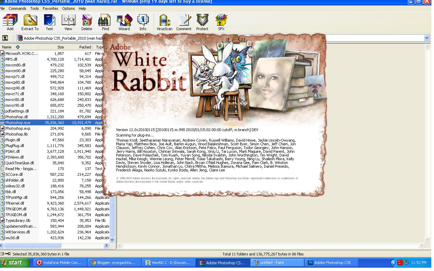Image resolution: width=434 pixels, height=271 pixels.
Task: Launch the Wizard tool
Action: pyautogui.click(x=124, y=23)
